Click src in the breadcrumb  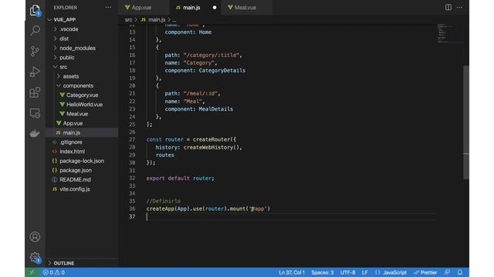(x=128, y=19)
